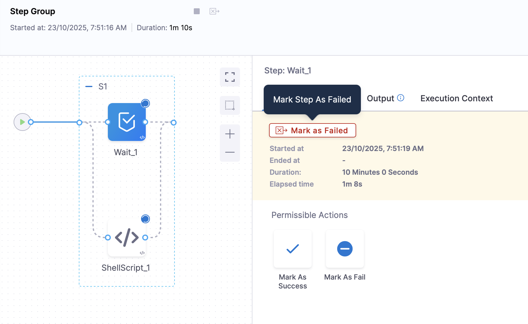This screenshot has height=324, width=528.
Task: Switch to Execution Context tab
Action: [456, 98]
